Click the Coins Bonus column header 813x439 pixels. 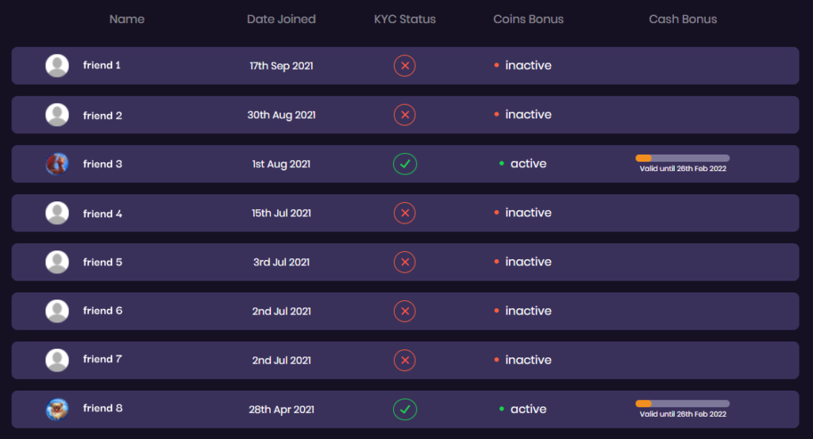528,19
